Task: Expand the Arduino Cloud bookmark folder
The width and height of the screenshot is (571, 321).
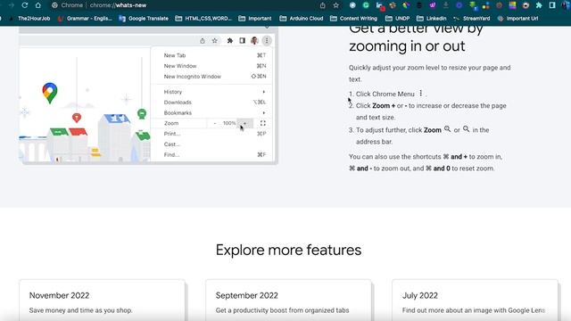Action: click(x=302, y=18)
